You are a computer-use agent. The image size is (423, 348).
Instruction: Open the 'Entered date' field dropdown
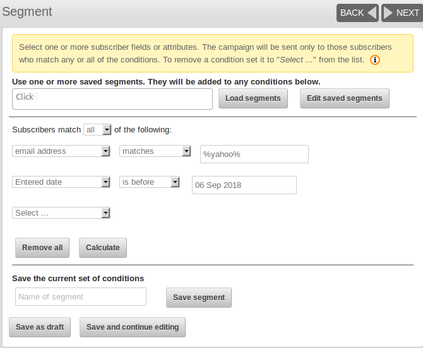(61, 182)
